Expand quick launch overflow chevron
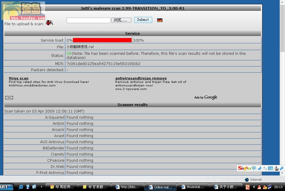Viewport: 285px width, 191px height. (42, 187)
